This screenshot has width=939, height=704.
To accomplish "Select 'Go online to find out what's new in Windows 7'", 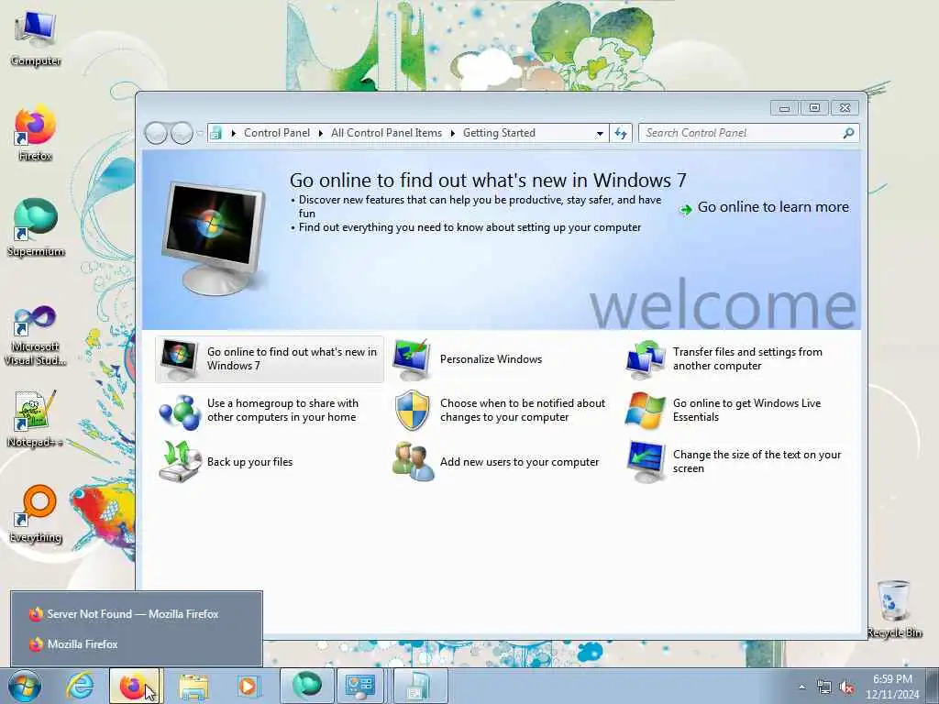I will (270, 359).
